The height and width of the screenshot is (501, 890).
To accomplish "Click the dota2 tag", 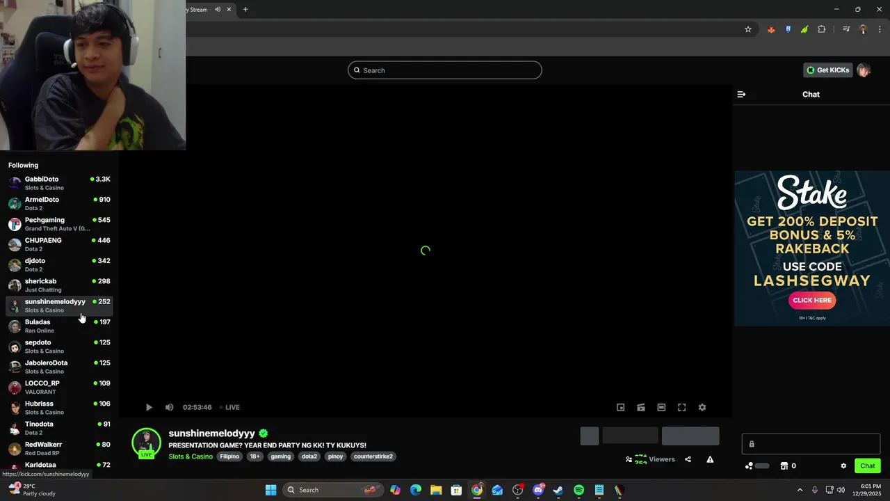I will pos(309,456).
